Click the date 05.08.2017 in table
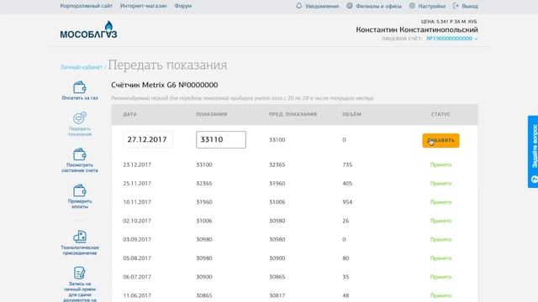Image resolution: width=538 pixels, height=302 pixels. pyautogui.click(x=137, y=258)
